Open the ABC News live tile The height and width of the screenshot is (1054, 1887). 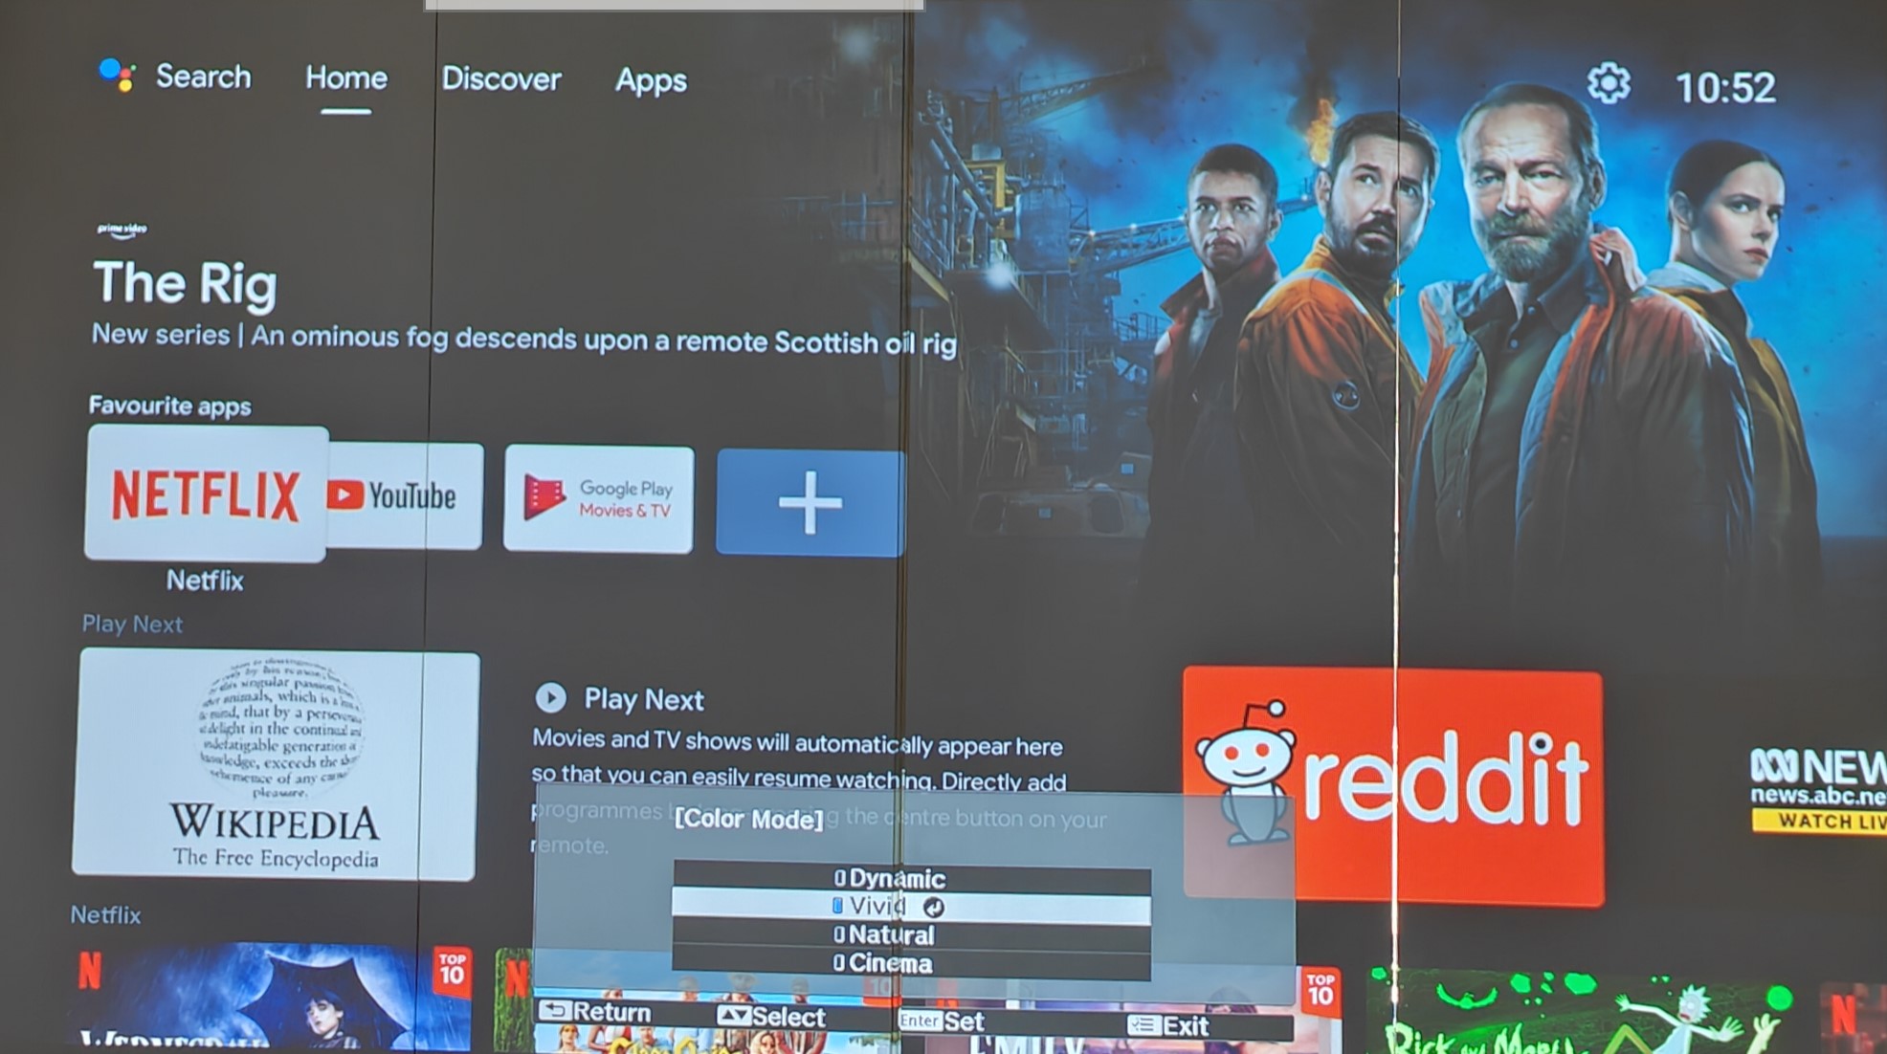[1818, 790]
